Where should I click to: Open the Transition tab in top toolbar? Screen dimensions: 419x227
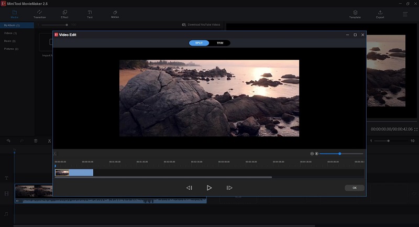(x=40, y=14)
